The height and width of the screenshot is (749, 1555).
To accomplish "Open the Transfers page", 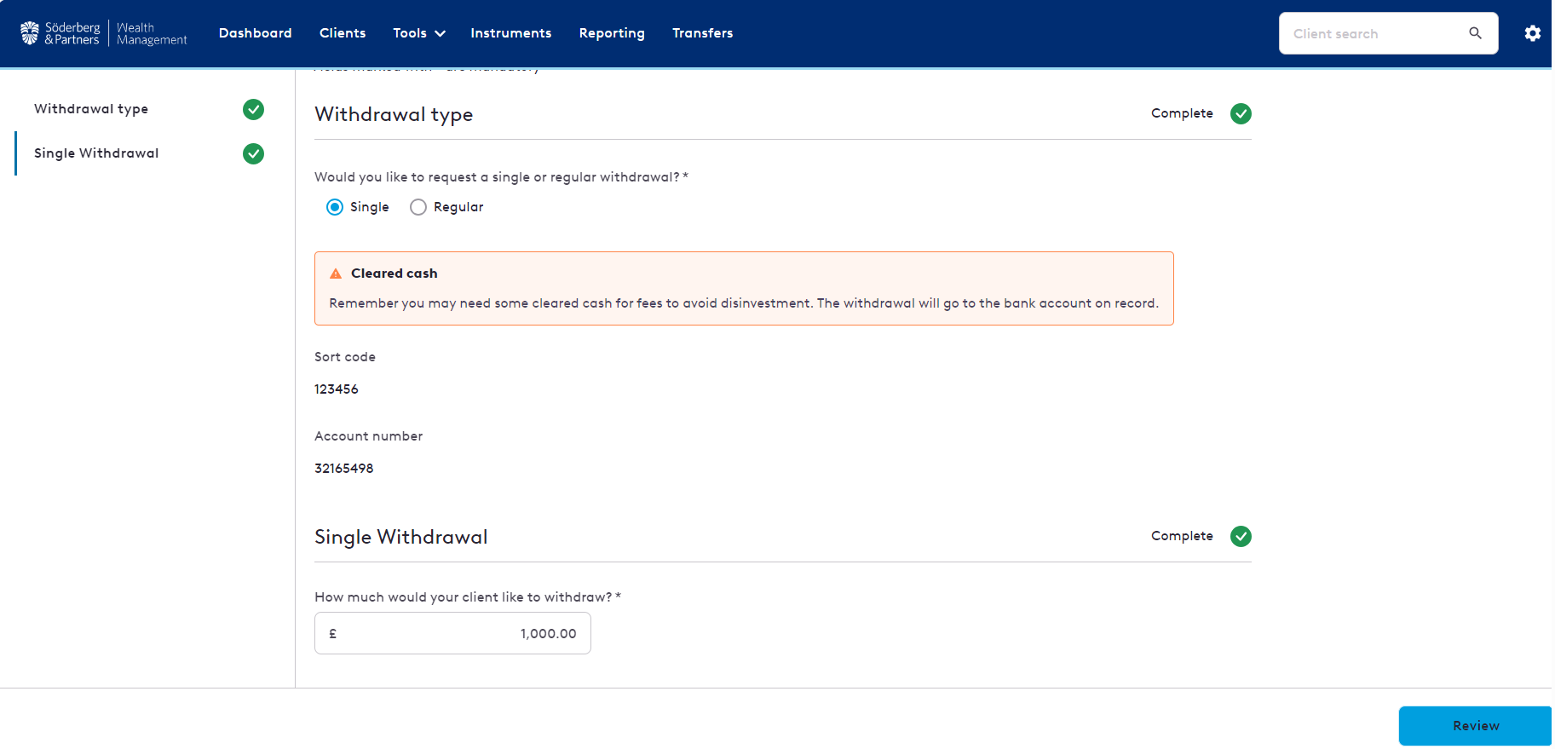I will tap(702, 33).
